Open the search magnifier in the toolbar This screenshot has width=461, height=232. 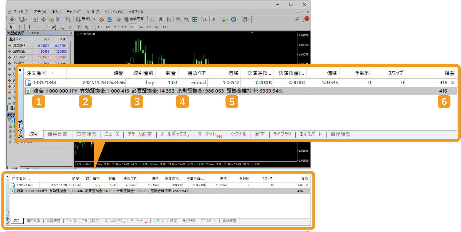(x=297, y=19)
